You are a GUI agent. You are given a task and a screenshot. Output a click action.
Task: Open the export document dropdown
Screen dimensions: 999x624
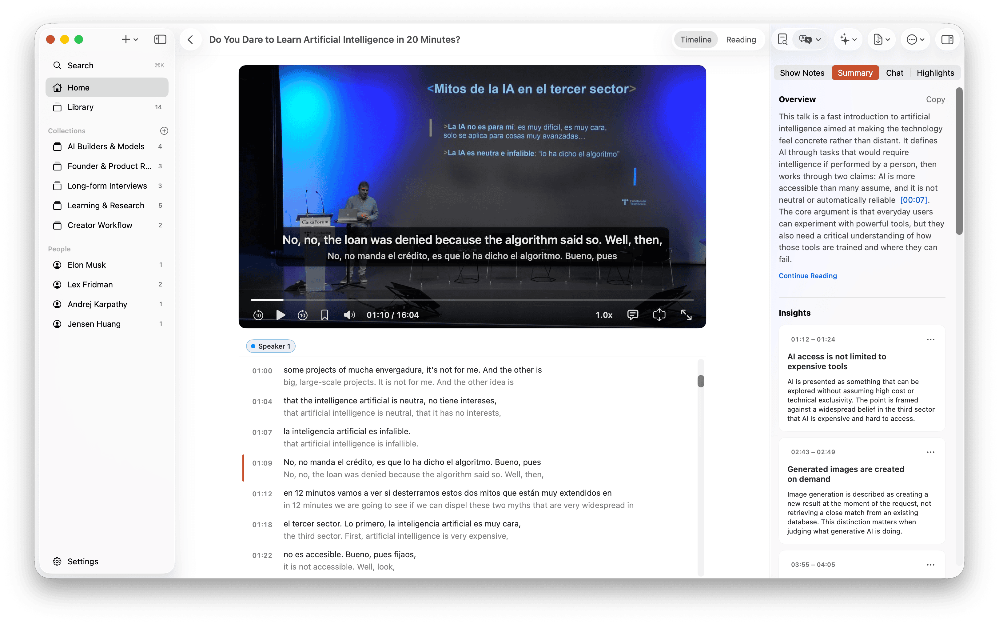tap(882, 40)
